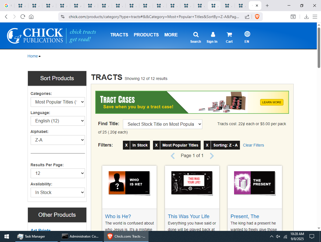
Task: Click the Sorting: Z - A filter label
Action: coord(225,145)
